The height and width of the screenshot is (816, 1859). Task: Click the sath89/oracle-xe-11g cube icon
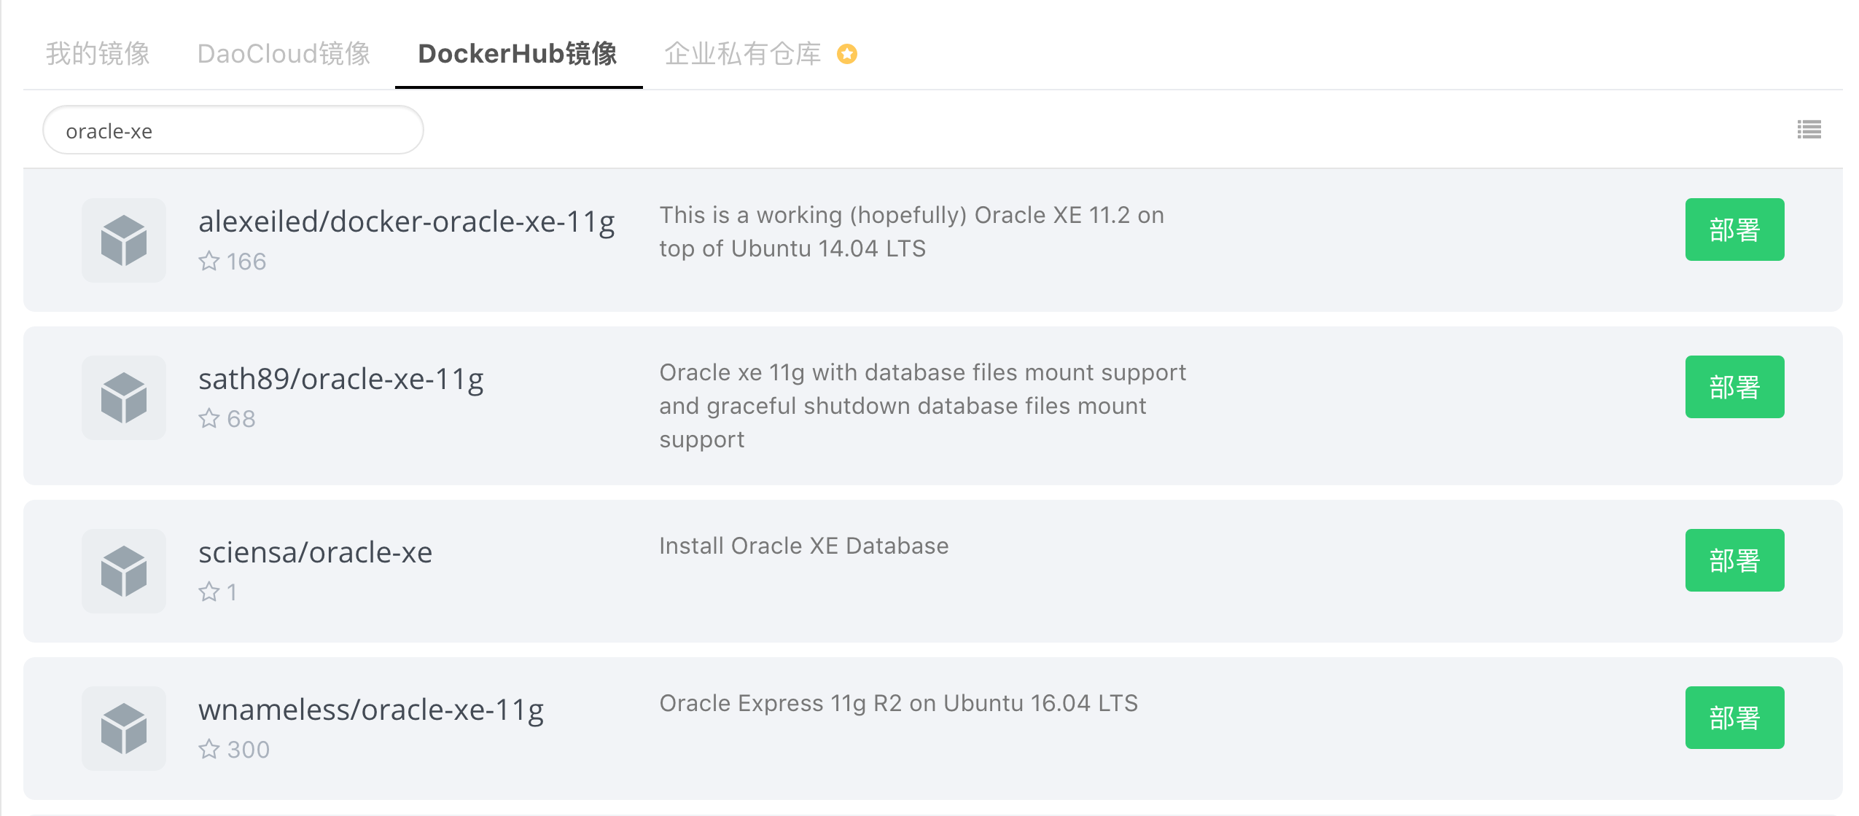pos(124,398)
